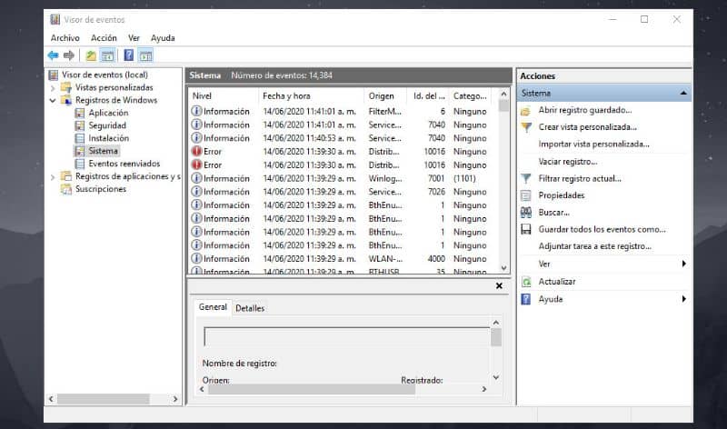Screen dimensions: 727x429
Task: Open the Ver menu in menu bar
Action: point(134,38)
